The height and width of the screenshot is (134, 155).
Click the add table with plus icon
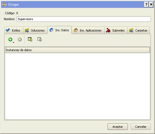(30, 39)
